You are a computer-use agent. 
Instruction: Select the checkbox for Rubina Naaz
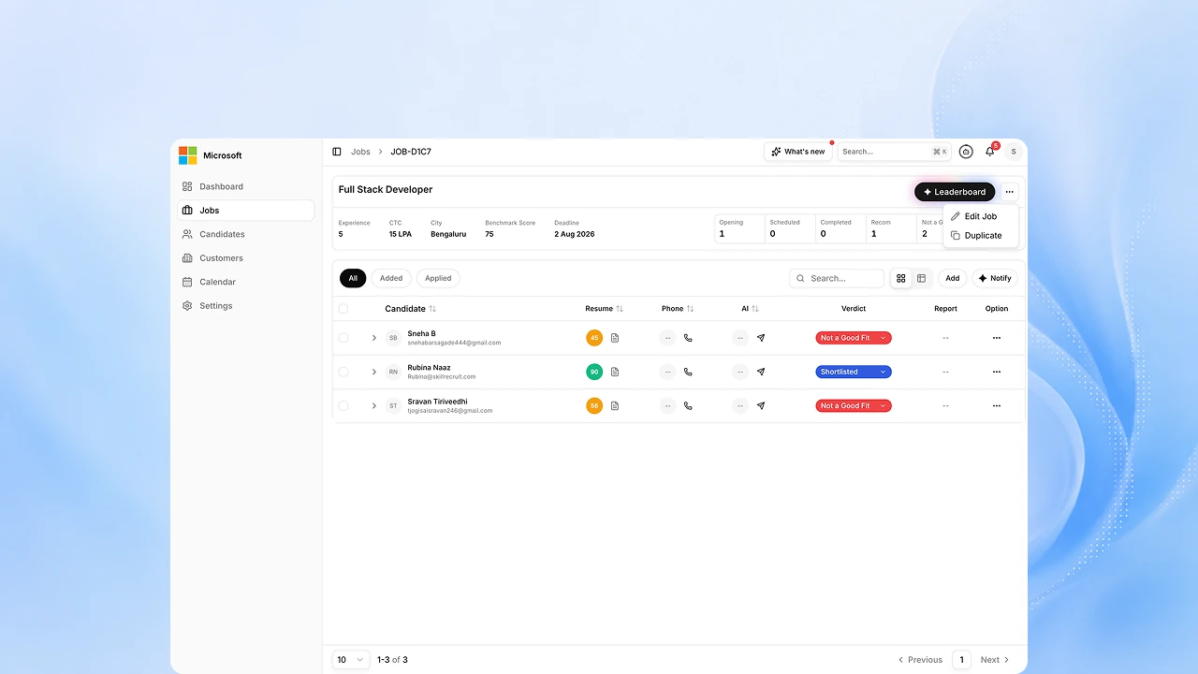pyautogui.click(x=343, y=372)
